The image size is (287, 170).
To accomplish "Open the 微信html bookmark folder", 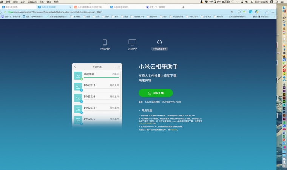I will pos(152,17).
